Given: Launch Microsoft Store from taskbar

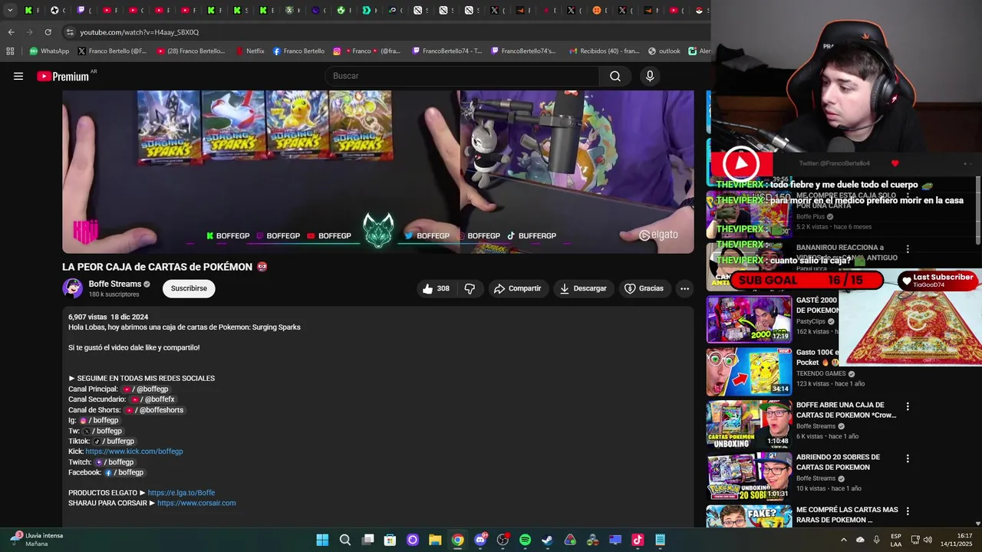Looking at the screenshot, I should pos(390,540).
